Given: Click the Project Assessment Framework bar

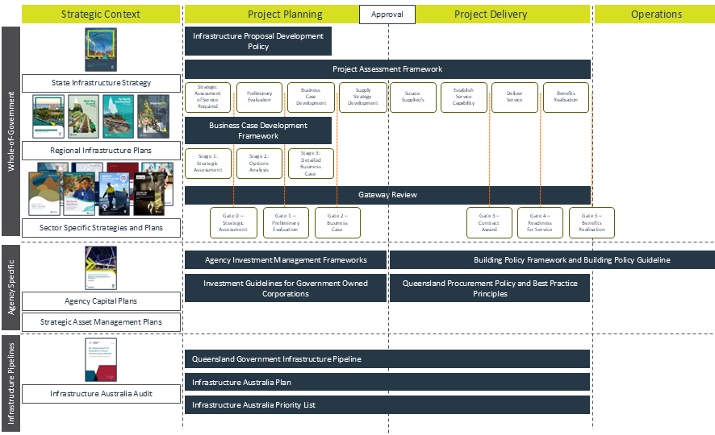Looking at the screenshot, I should click(x=387, y=69).
